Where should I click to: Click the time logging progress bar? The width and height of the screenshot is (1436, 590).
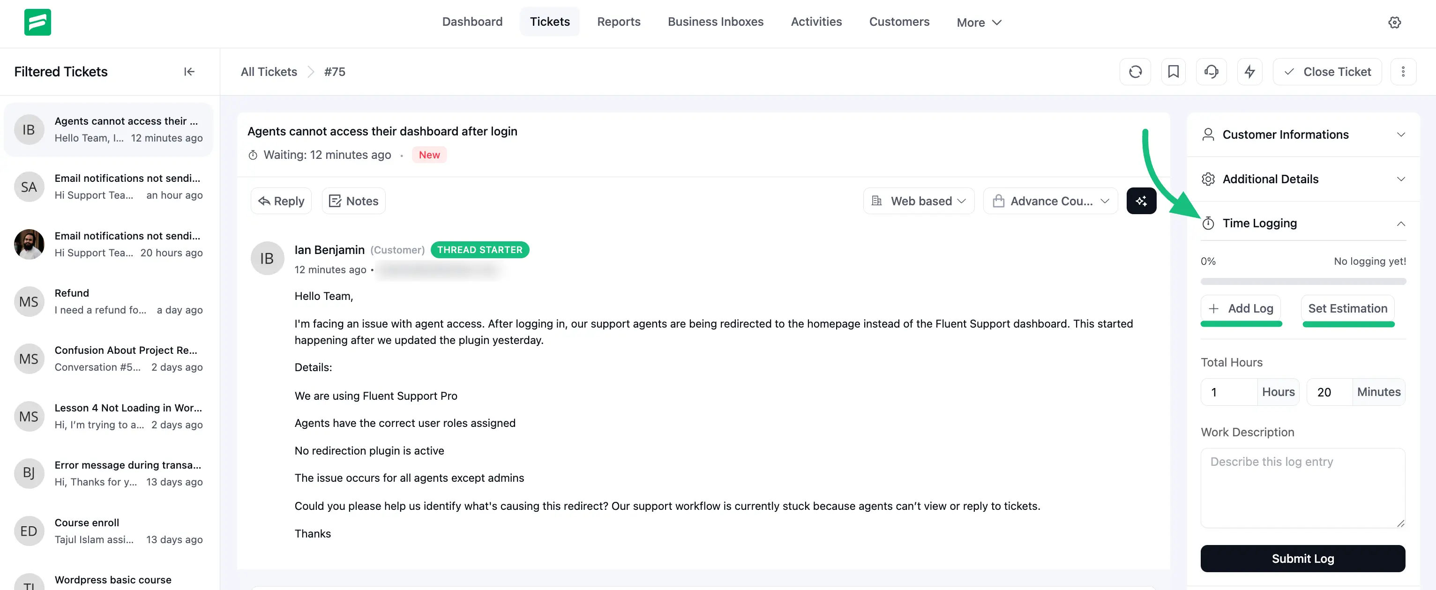click(1303, 282)
